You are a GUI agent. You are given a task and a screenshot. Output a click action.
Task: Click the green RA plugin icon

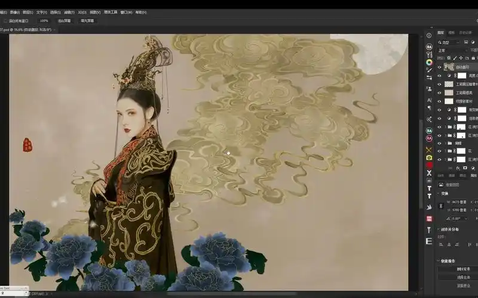(429, 131)
